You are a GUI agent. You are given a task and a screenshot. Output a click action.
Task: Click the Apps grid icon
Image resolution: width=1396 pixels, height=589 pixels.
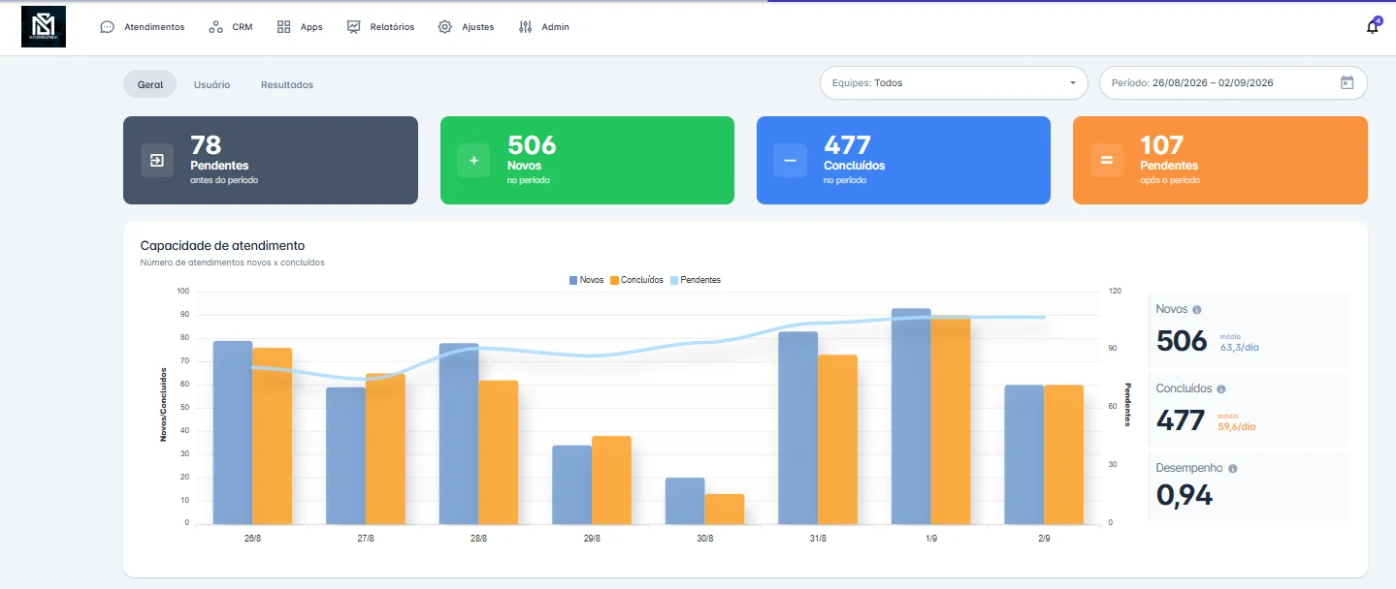(284, 27)
